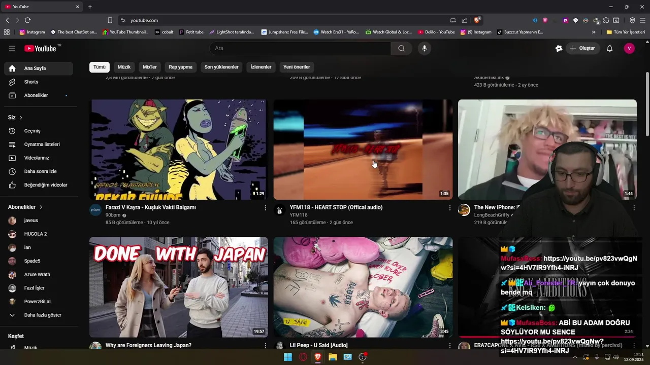
Task: Select the Müzik filter chip
Action: point(124,67)
